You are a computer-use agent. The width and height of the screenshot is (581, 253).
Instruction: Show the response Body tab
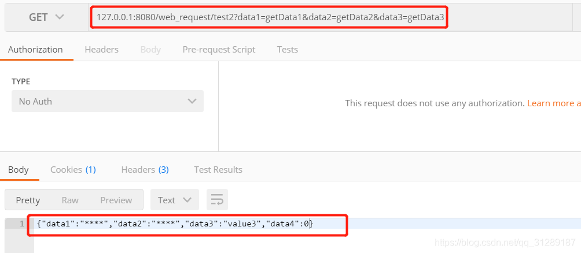[x=19, y=170]
